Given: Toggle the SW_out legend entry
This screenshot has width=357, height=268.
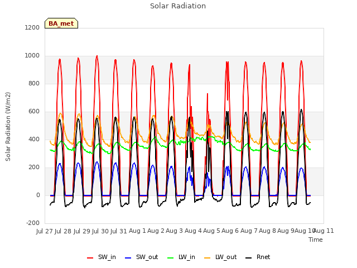Looking at the screenshot, I should coord(142,257).
